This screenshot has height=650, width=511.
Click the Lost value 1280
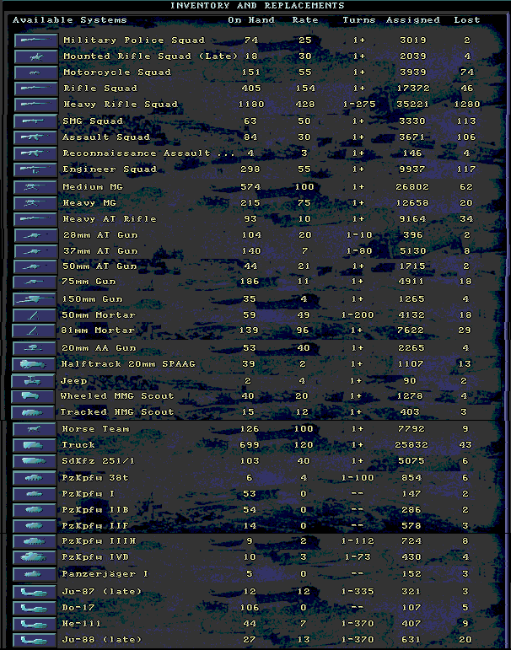click(x=467, y=105)
